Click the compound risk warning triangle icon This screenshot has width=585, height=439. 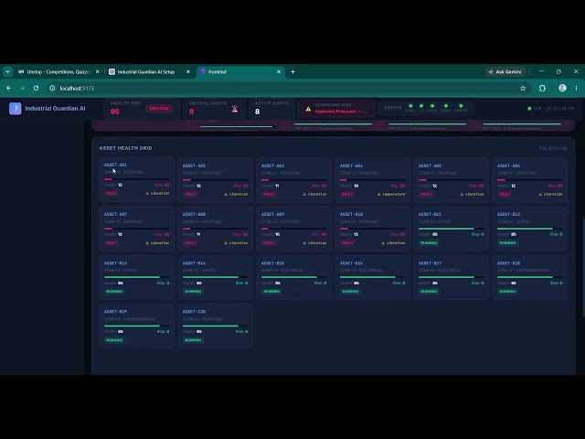pyautogui.click(x=308, y=109)
